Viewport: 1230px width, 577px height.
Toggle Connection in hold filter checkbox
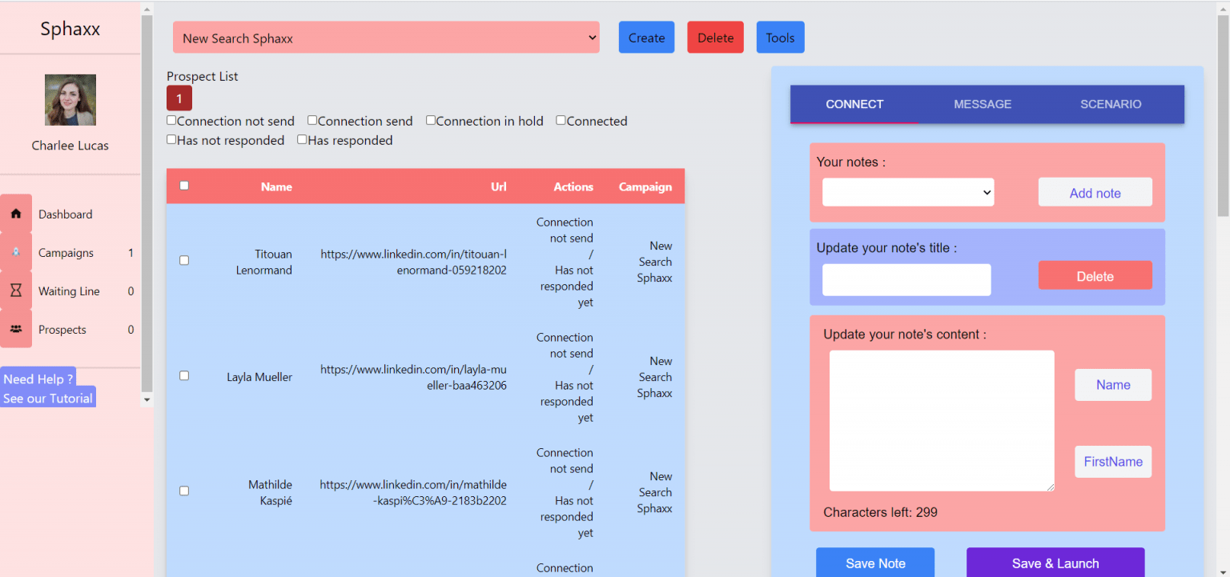pyautogui.click(x=431, y=120)
